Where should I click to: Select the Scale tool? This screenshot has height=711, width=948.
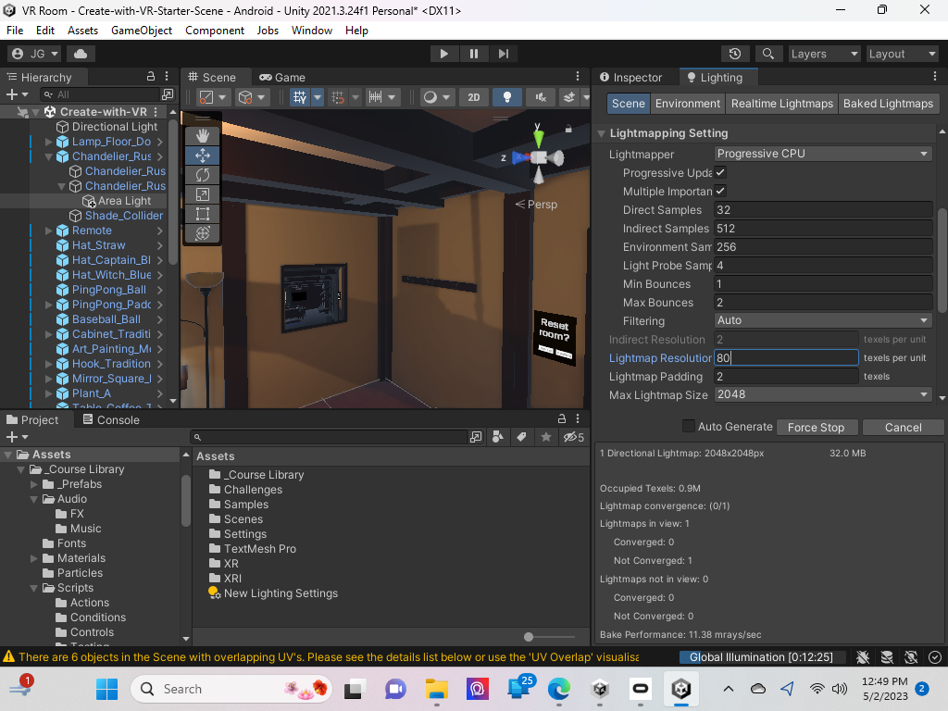click(x=203, y=194)
